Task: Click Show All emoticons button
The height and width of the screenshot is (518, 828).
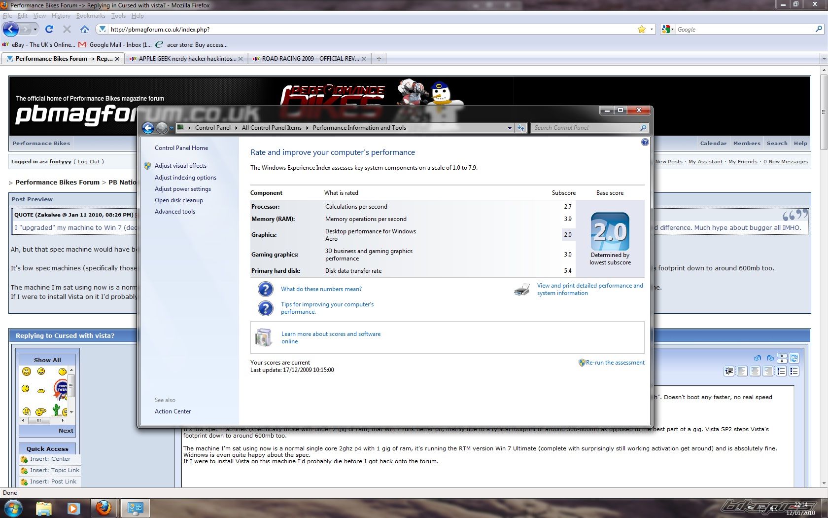Action: point(47,360)
